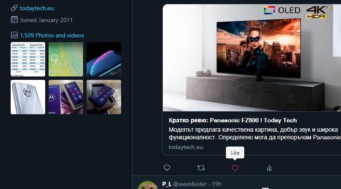341x189 pixels.
Task: Open the blue phone edge thumbnail
Action: [104, 59]
